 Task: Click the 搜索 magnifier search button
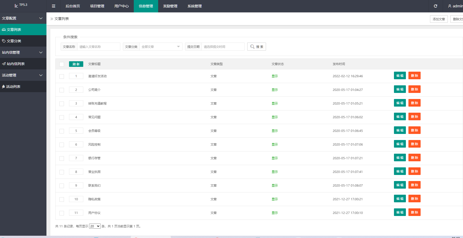(x=256, y=47)
